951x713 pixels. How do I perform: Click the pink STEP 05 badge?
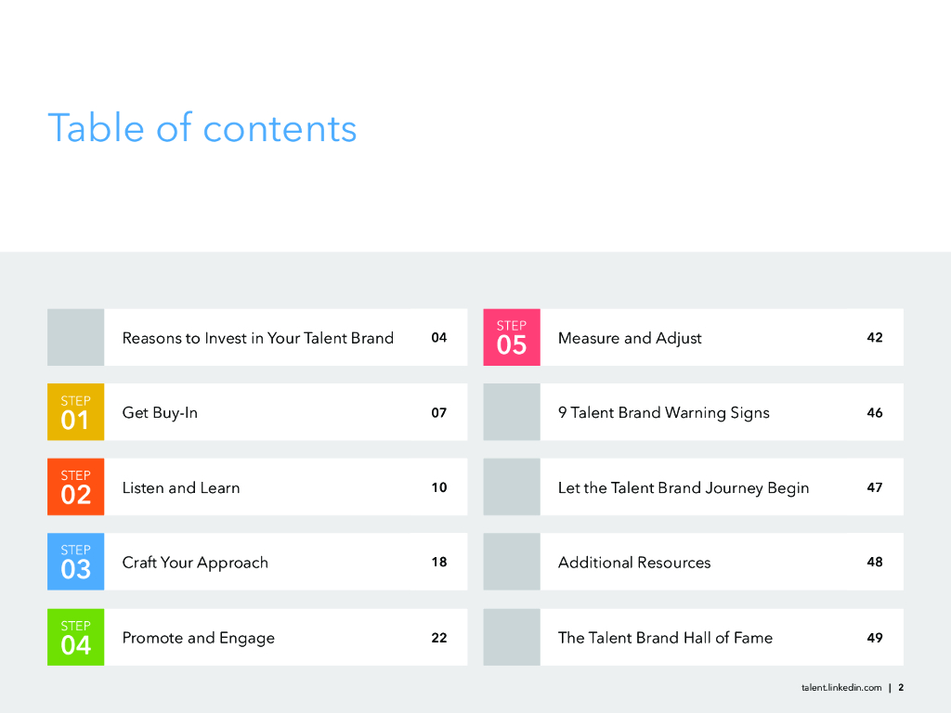pos(512,337)
